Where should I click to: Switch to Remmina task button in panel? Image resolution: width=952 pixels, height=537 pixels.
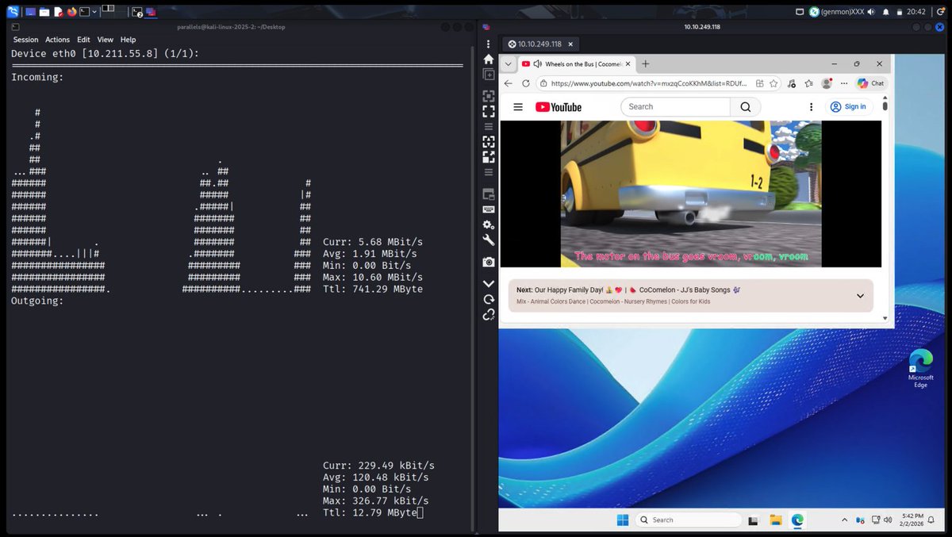pyautogui.click(x=151, y=12)
